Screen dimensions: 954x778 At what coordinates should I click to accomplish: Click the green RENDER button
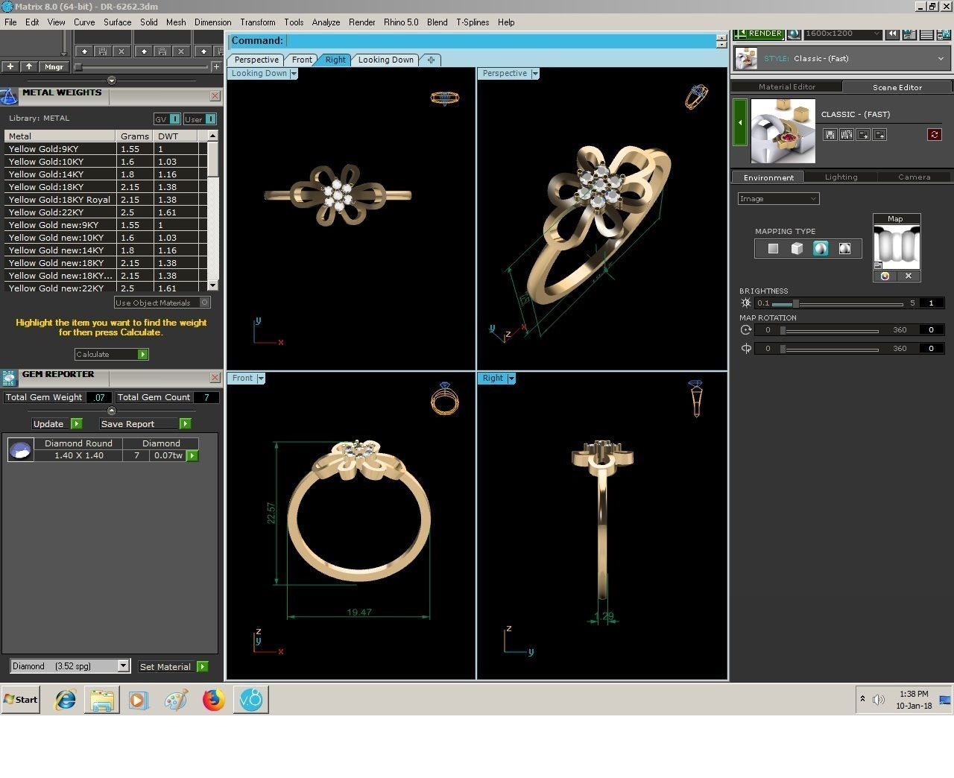(x=758, y=34)
